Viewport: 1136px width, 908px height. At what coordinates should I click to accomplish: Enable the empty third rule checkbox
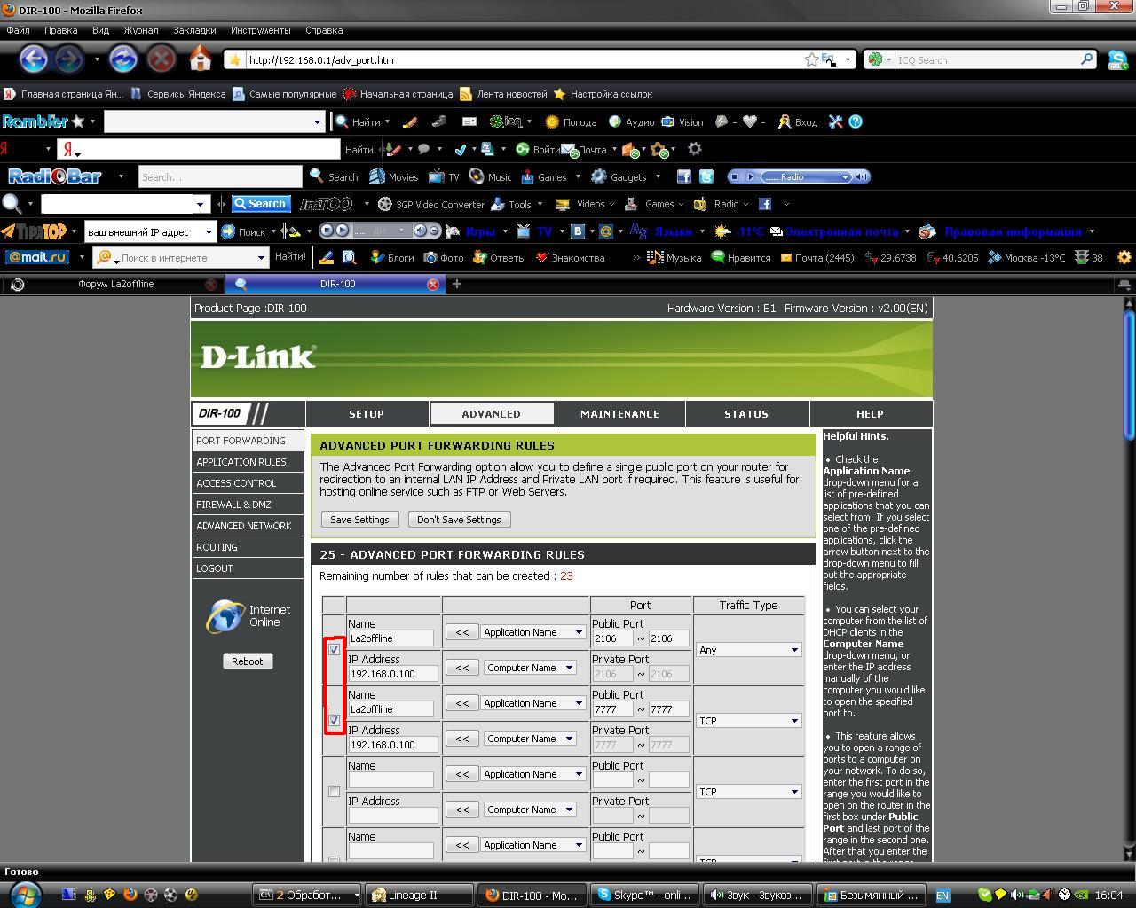pos(334,791)
